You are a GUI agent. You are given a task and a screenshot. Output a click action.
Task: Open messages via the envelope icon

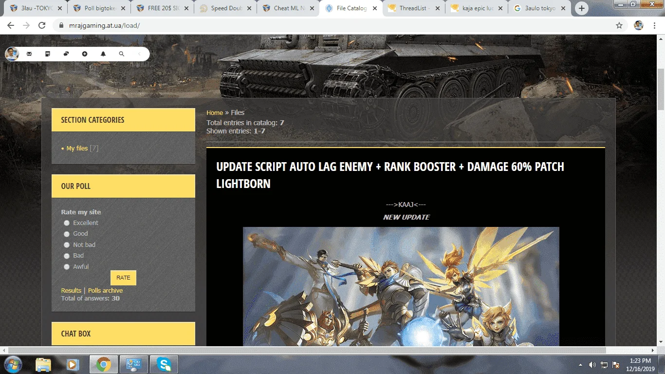pos(29,54)
